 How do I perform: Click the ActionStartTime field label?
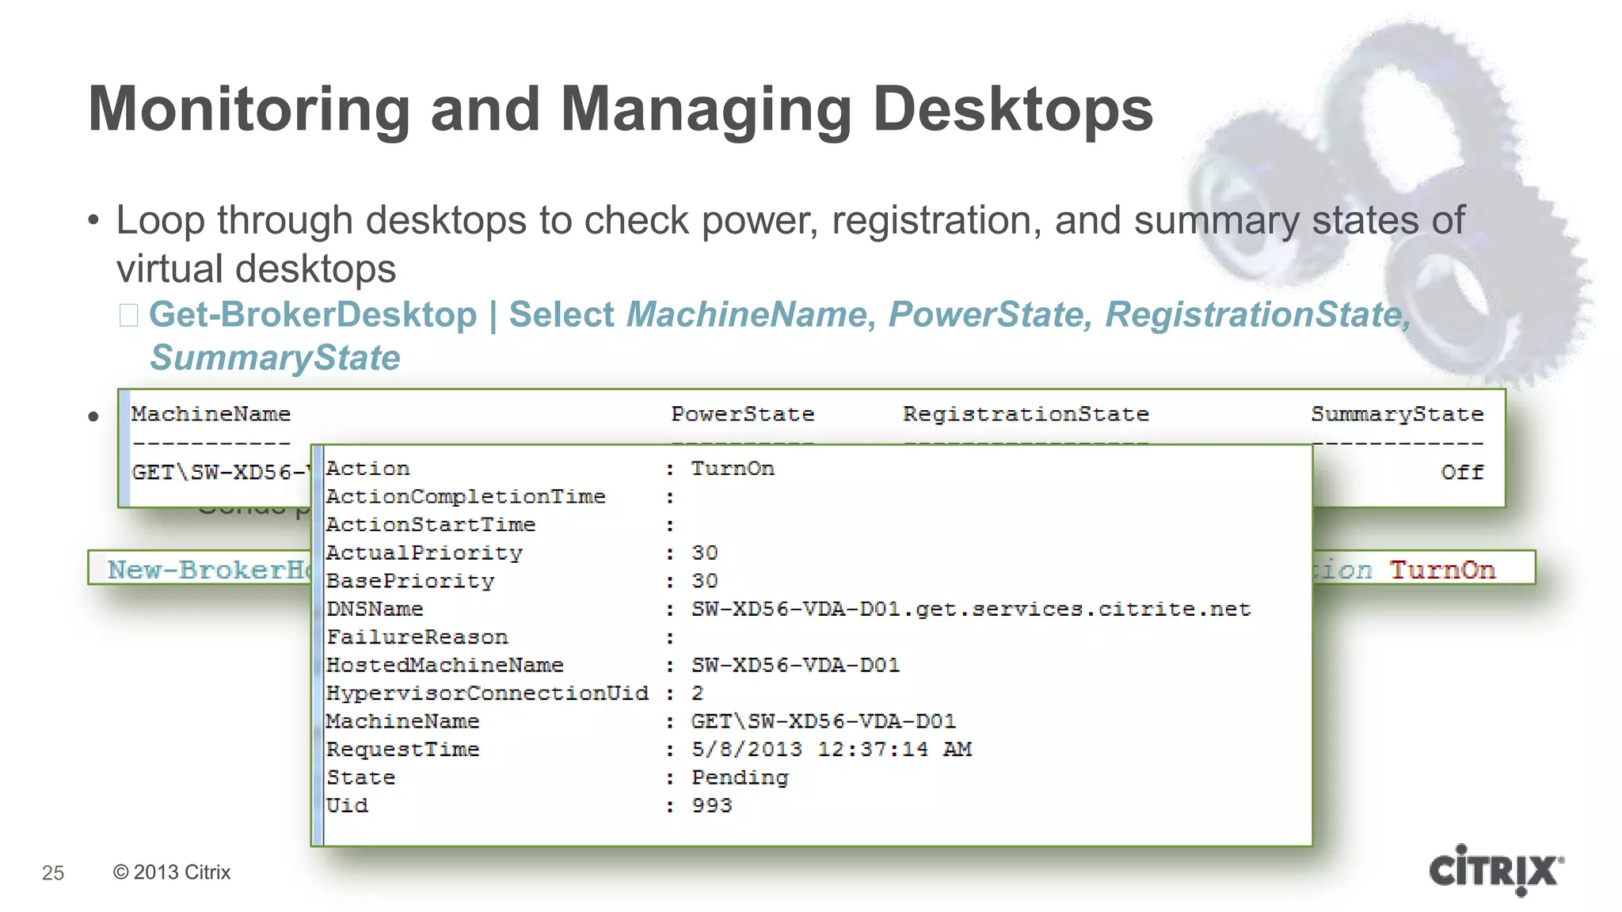(x=431, y=525)
